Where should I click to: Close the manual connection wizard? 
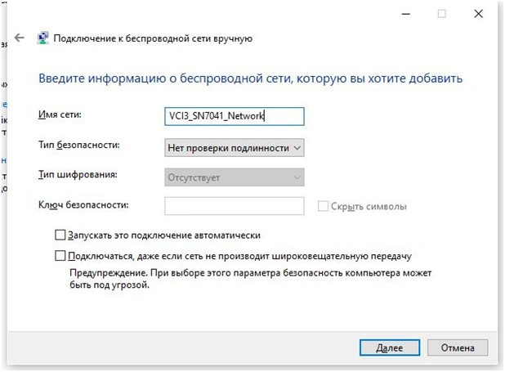point(479,14)
